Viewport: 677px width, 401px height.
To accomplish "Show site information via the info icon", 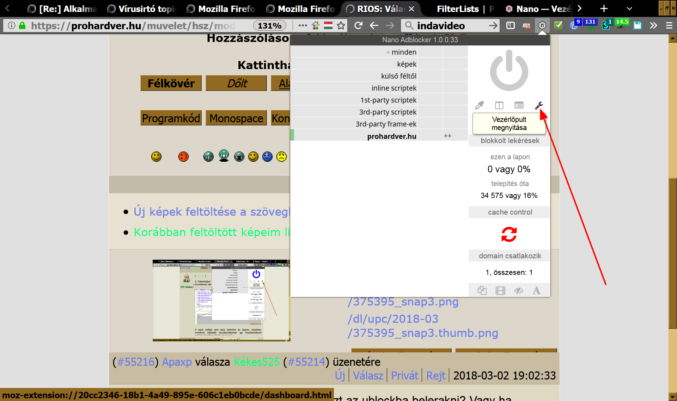I will coord(11,25).
